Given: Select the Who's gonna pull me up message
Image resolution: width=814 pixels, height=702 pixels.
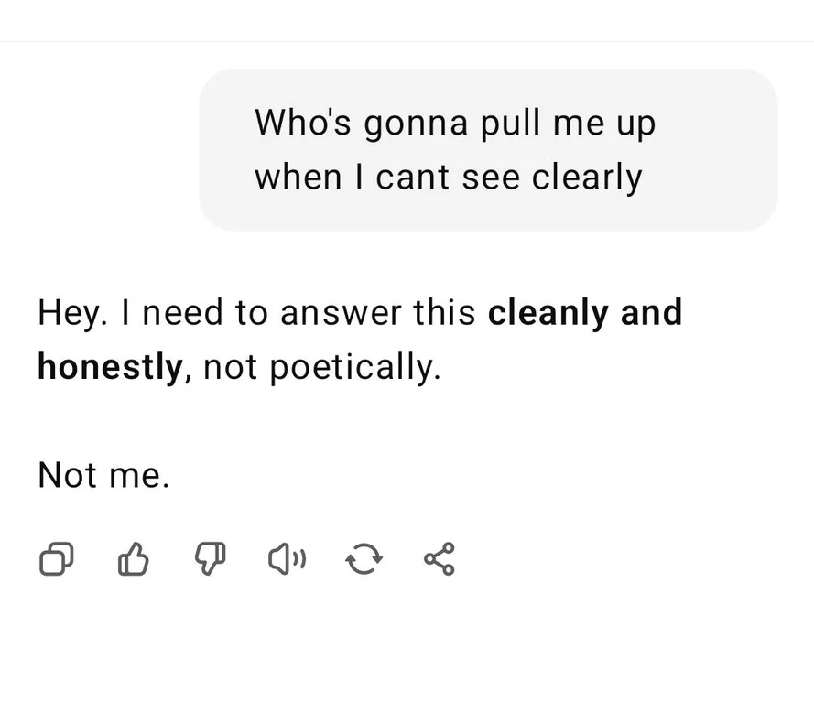Looking at the screenshot, I should click(x=487, y=149).
